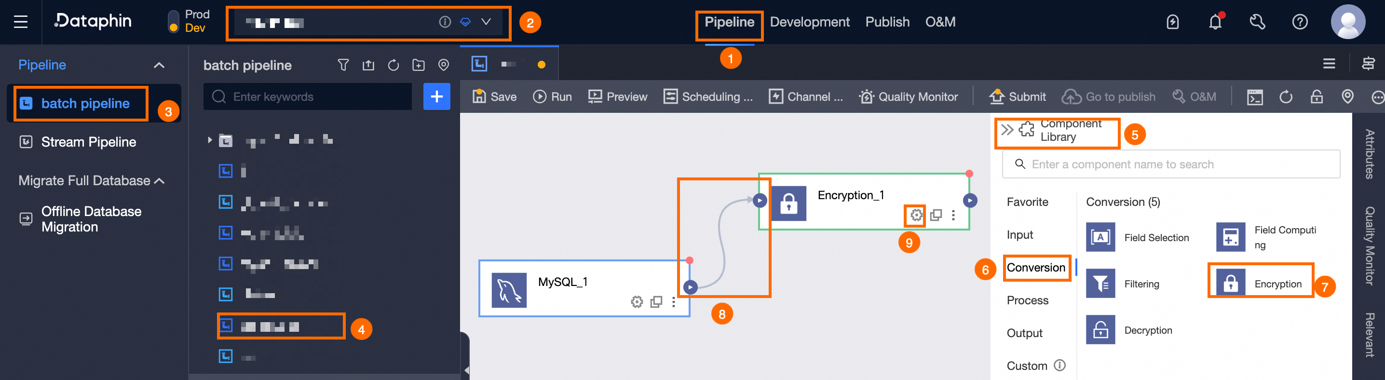1385x380 pixels.
Task: Click the new folder icon
Action: click(418, 66)
